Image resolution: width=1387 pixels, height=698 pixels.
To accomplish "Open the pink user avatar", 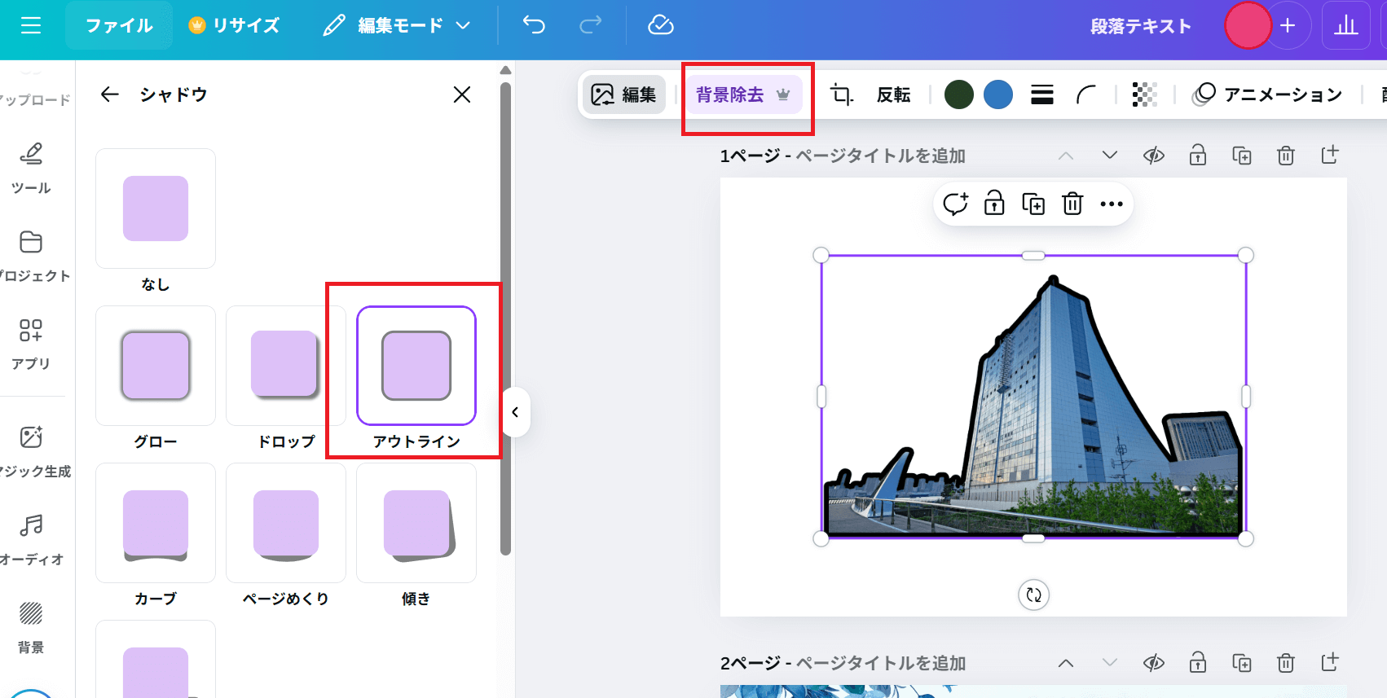I will click(1248, 26).
